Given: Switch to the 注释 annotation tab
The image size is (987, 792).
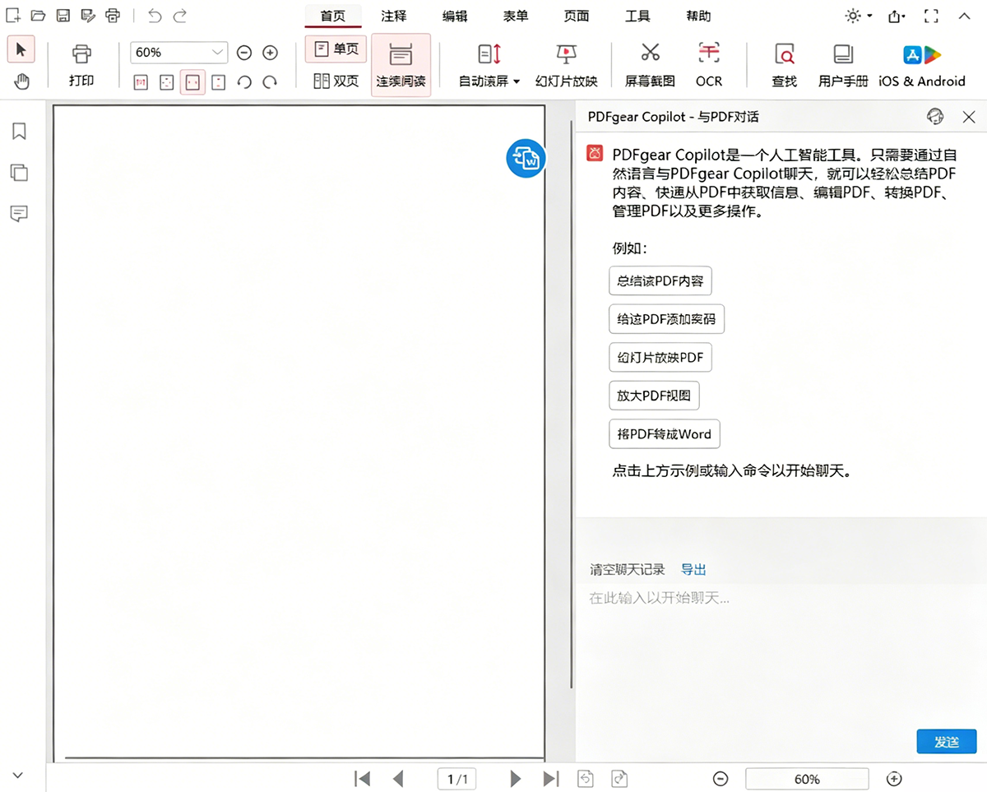Looking at the screenshot, I should (x=394, y=16).
